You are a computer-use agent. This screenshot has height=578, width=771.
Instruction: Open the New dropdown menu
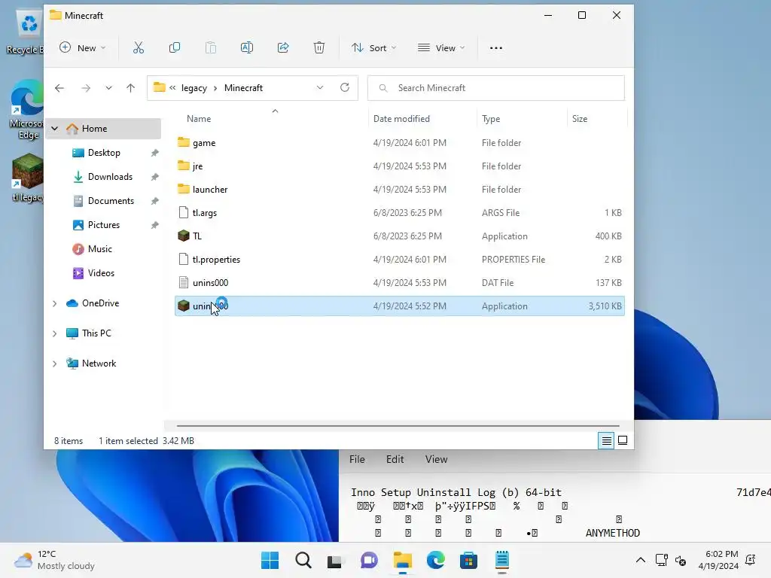[82, 47]
